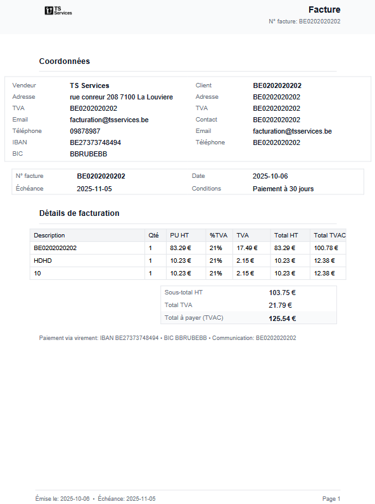The width and height of the screenshot is (375, 504).
Task: Select IBAN value 'BE27373748494' in Coordonnées box
Action: click(x=95, y=142)
